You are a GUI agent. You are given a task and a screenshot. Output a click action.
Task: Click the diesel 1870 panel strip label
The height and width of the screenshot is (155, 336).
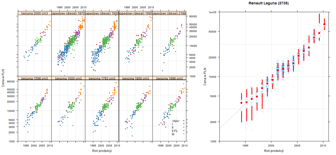68,13
